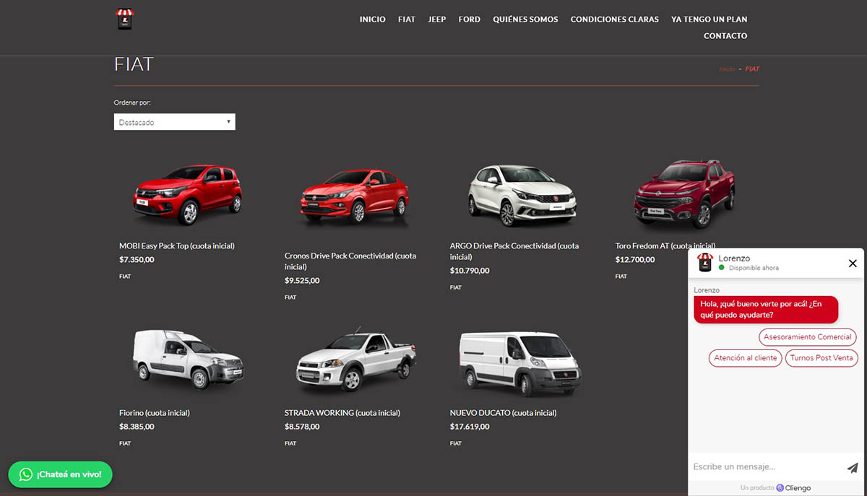Open the STRADA WORKING product title link
867x496 pixels.
coord(342,413)
